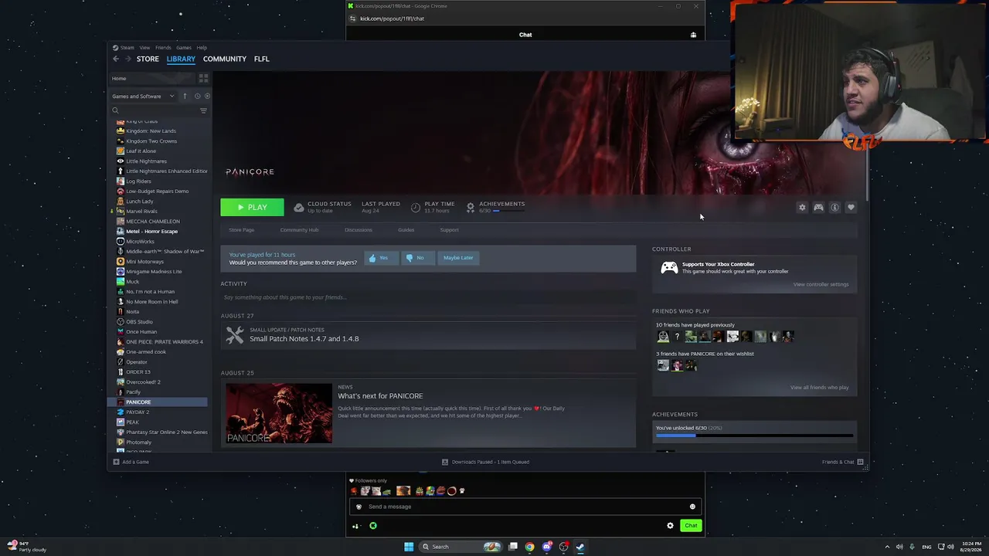
Task: Open Friends & Chat in Steam
Action: (x=843, y=462)
